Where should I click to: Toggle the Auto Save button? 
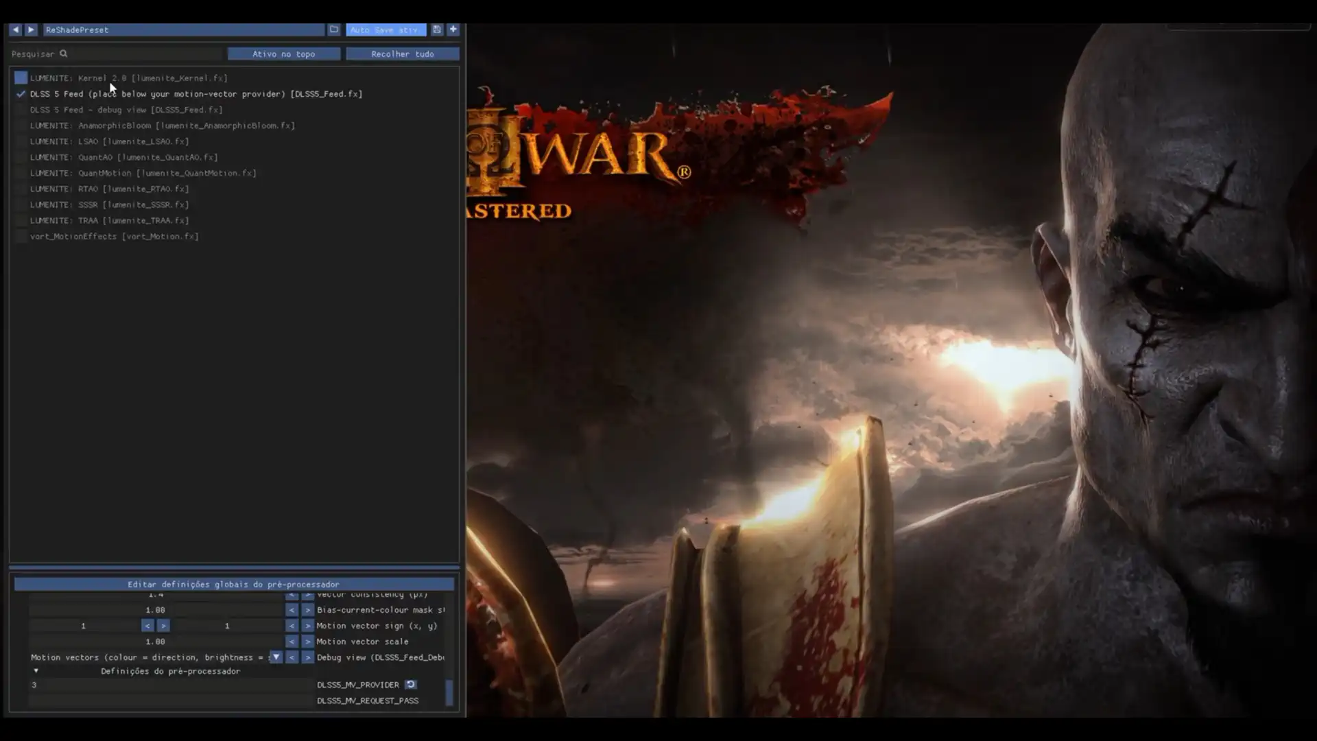coord(386,30)
